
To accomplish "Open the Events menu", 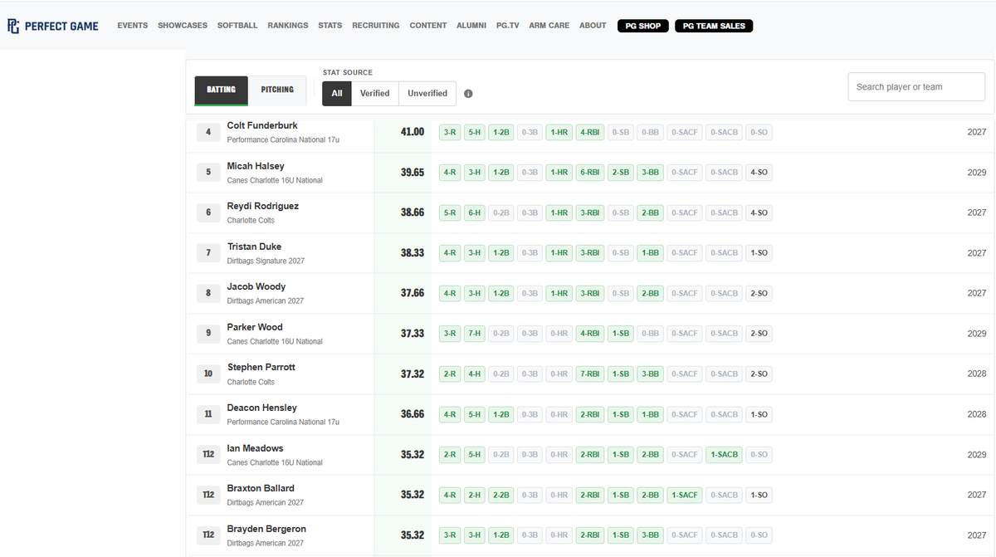I will [133, 26].
